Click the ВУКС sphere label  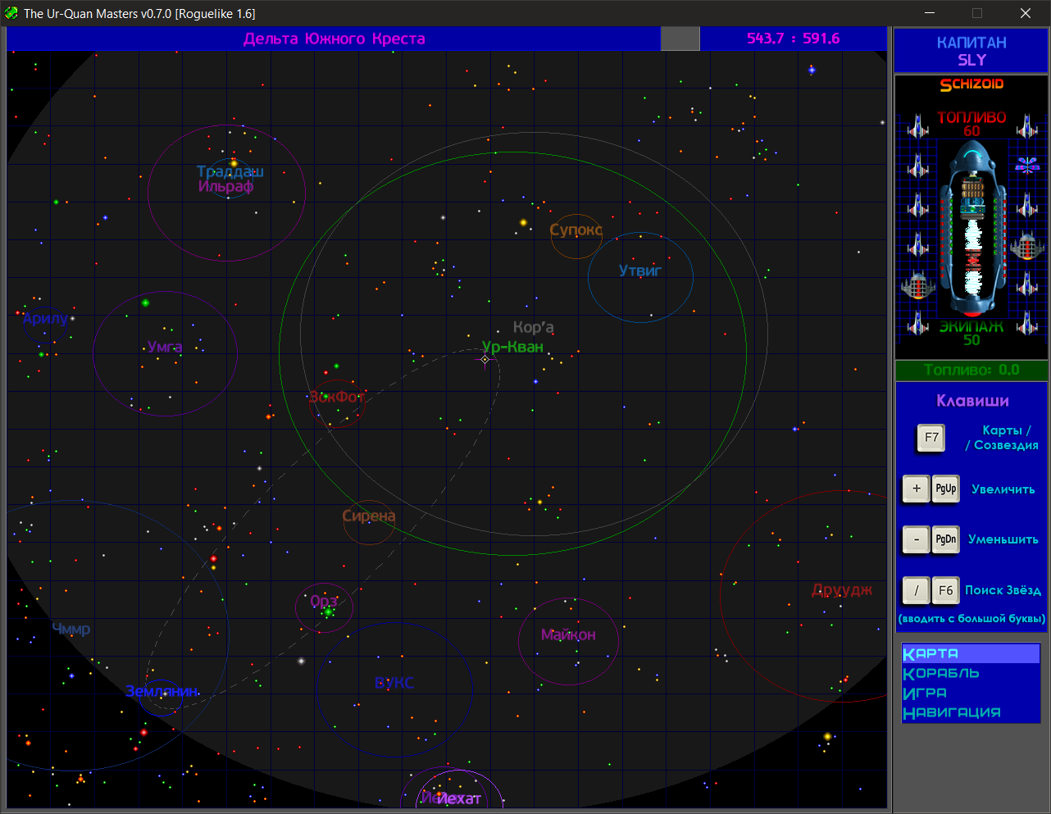pos(394,683)
